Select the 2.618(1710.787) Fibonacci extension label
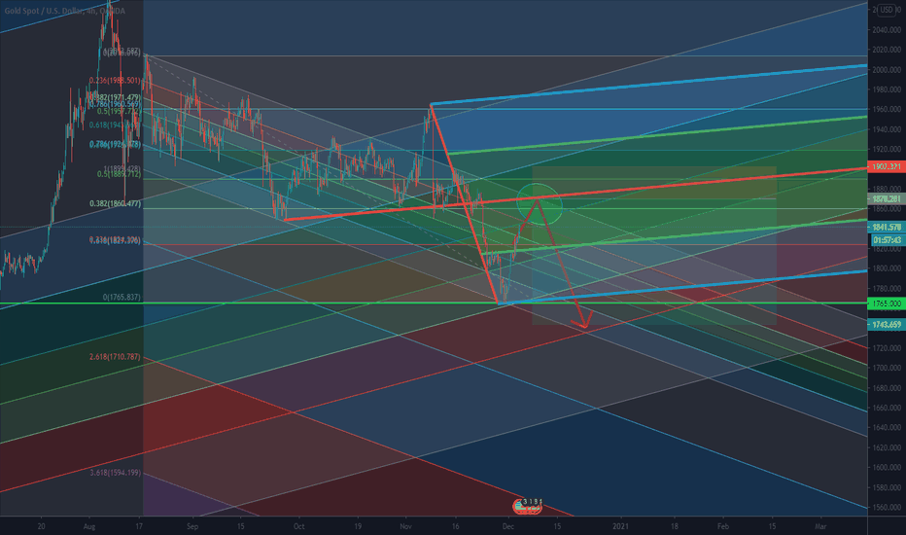Screen dimensions: 906x535 (115, 357)
